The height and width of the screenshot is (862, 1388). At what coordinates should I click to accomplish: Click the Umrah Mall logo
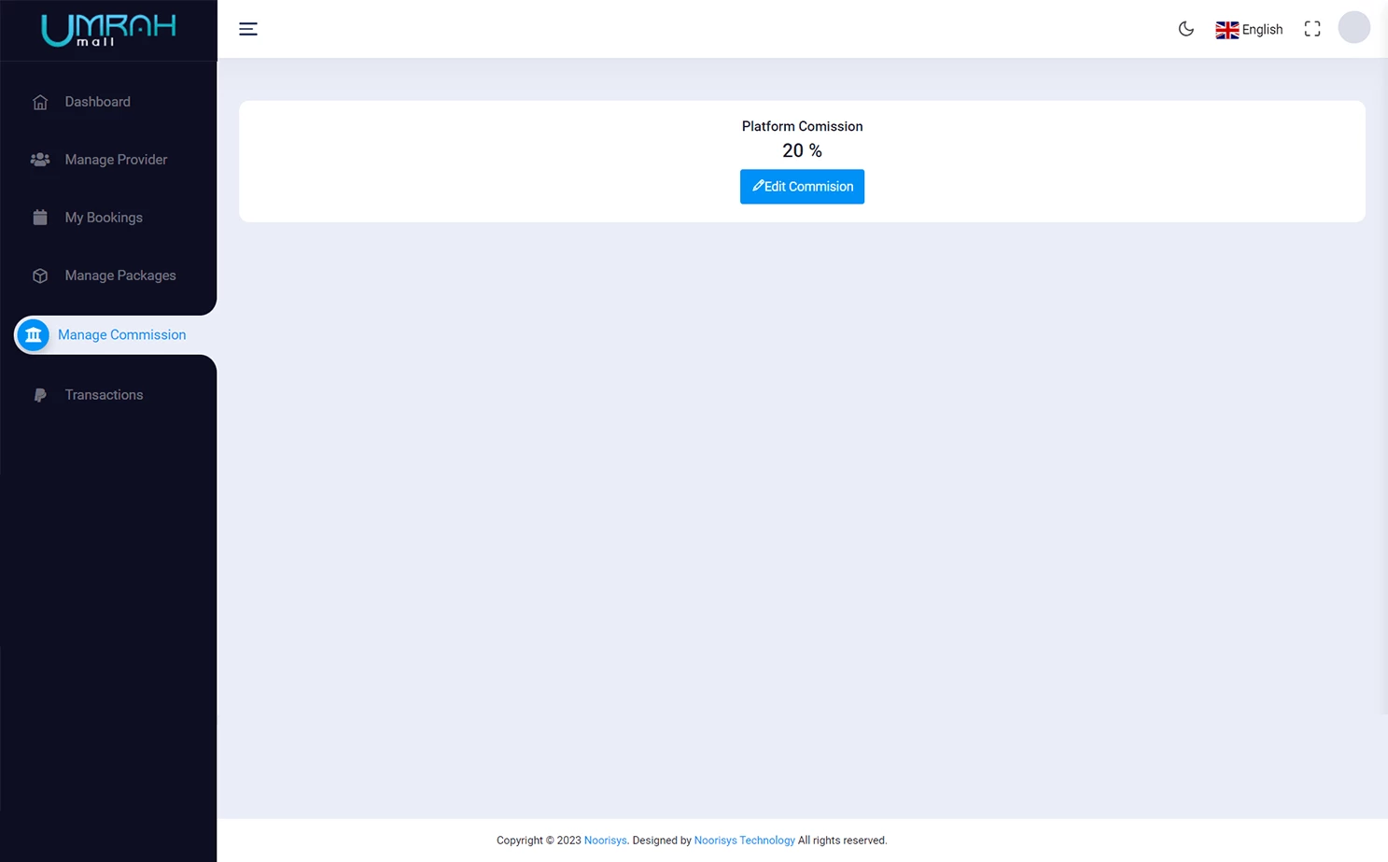point(107,29)
